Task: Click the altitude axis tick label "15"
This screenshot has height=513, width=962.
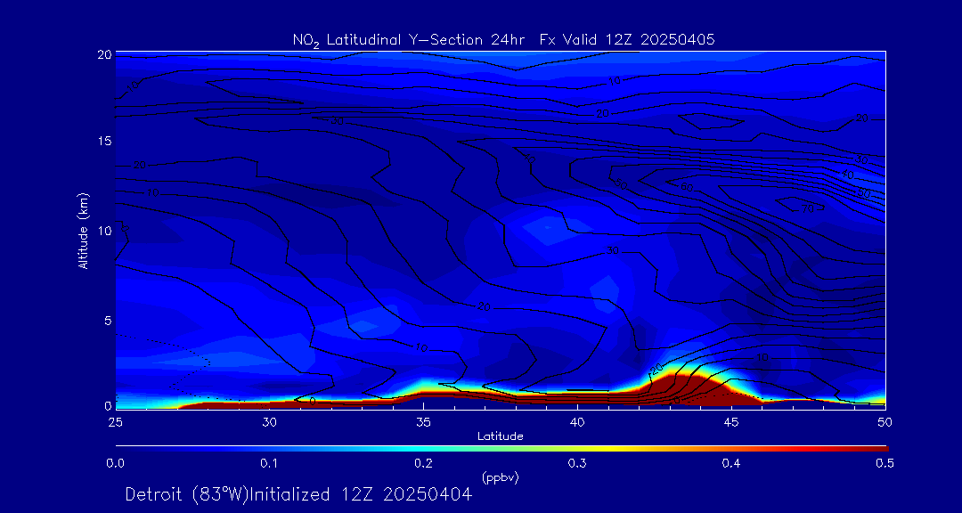Action: click(x=104, y=141)
